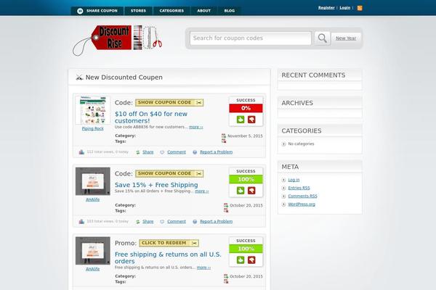Viewport: 436px width, 290px height.
Task: Click more link on $10 off description
Action: pyautogui.click(x=196, y=127)
